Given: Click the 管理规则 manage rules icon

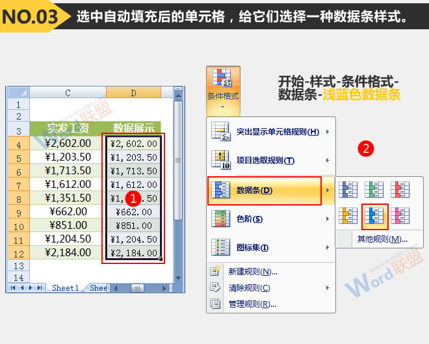Looking at the screenshot, I should coord(215,304).
